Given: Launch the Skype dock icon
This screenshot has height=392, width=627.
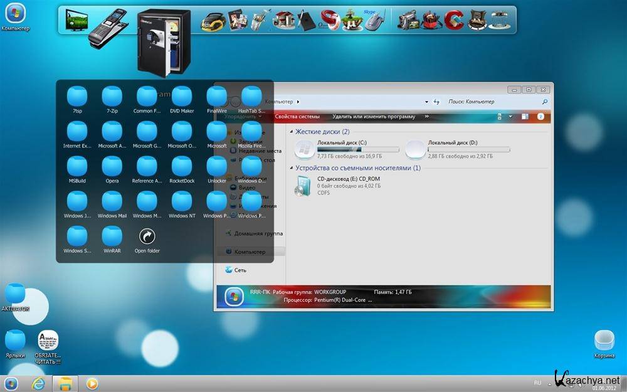Looking at the screenshot, I should (374, 20).
